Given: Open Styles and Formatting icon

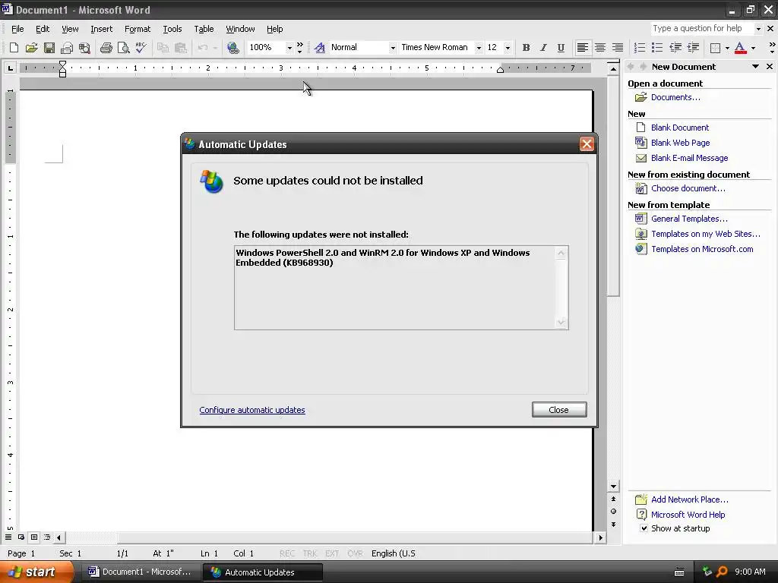Looking at the screenshot, I should pyautogui.click(x=320, y=48).
